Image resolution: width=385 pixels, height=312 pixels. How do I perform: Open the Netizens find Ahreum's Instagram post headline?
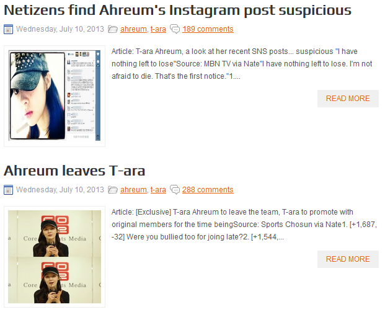tap(178, 11)
